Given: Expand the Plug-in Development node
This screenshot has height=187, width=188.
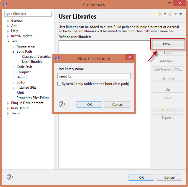Looking at the screenshot, I should pos(8,103).
